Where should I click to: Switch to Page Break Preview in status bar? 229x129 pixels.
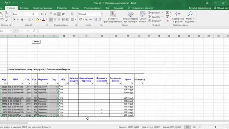click(x=201, y=127)
